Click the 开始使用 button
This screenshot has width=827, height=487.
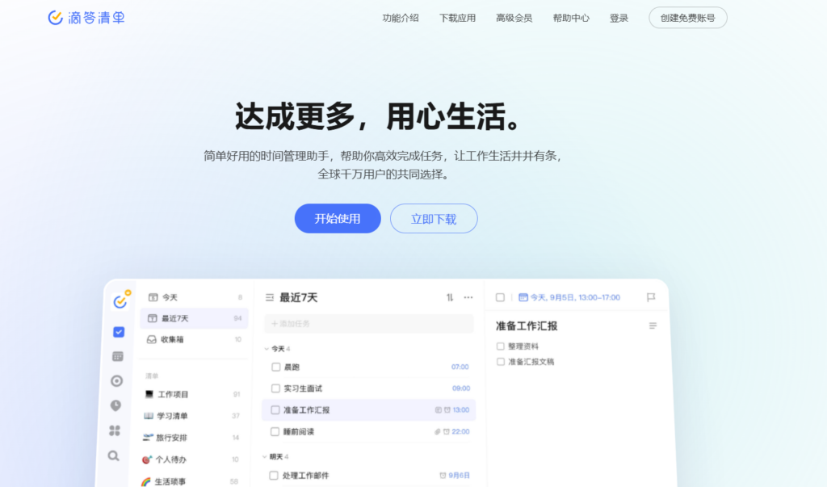point(337,218)
